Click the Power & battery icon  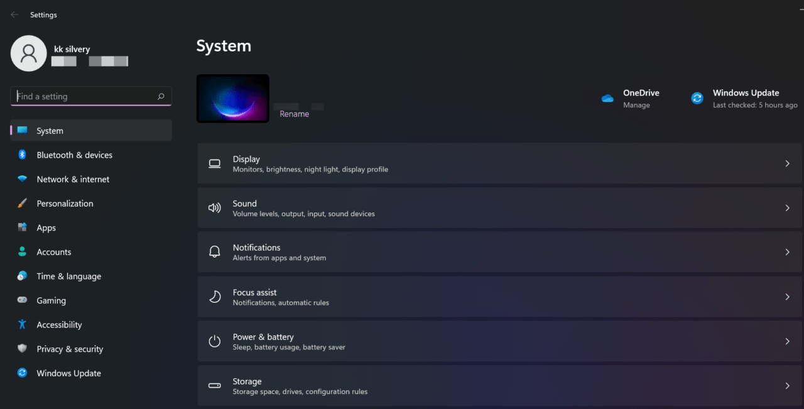tap(215, 341)
